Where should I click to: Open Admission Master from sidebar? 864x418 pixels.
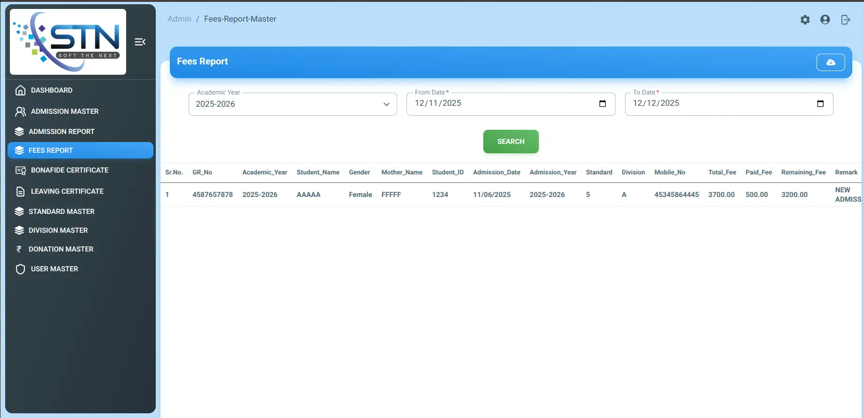pyautogui.click(x=64, y=111)
